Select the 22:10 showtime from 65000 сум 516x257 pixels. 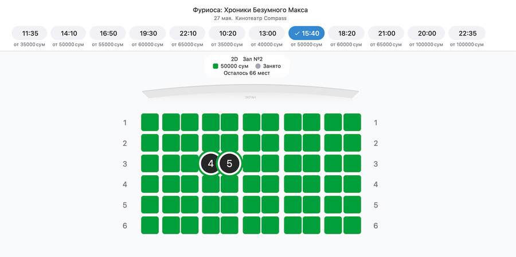(187, 33)
